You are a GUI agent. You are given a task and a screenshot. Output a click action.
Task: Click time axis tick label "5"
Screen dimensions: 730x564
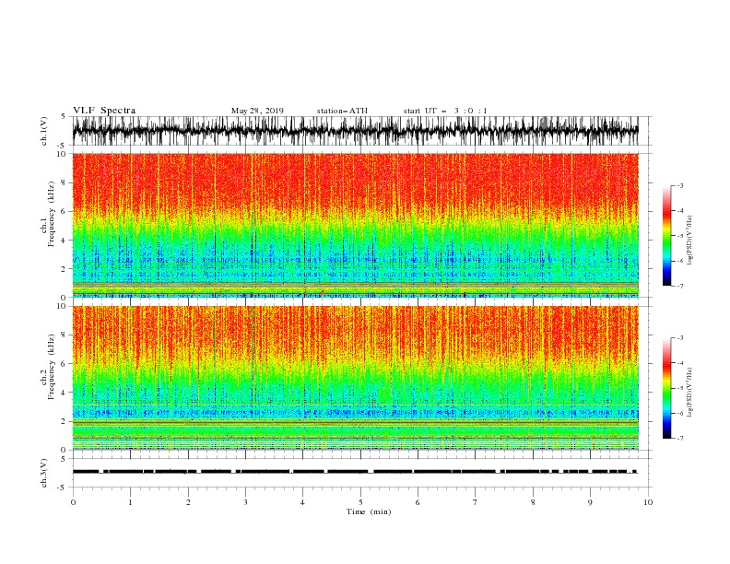point(360,502)
